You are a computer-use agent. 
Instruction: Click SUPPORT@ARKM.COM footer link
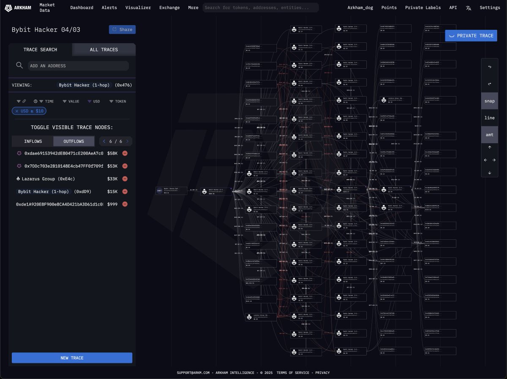194,373
